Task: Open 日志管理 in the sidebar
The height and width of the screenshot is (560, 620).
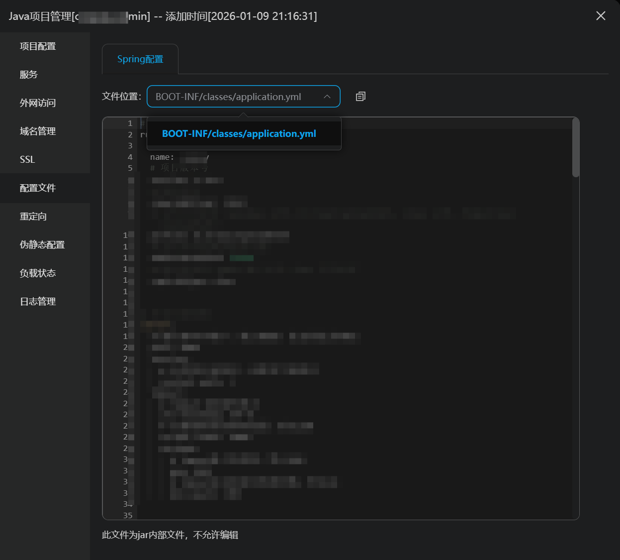Action: [38, 302]
